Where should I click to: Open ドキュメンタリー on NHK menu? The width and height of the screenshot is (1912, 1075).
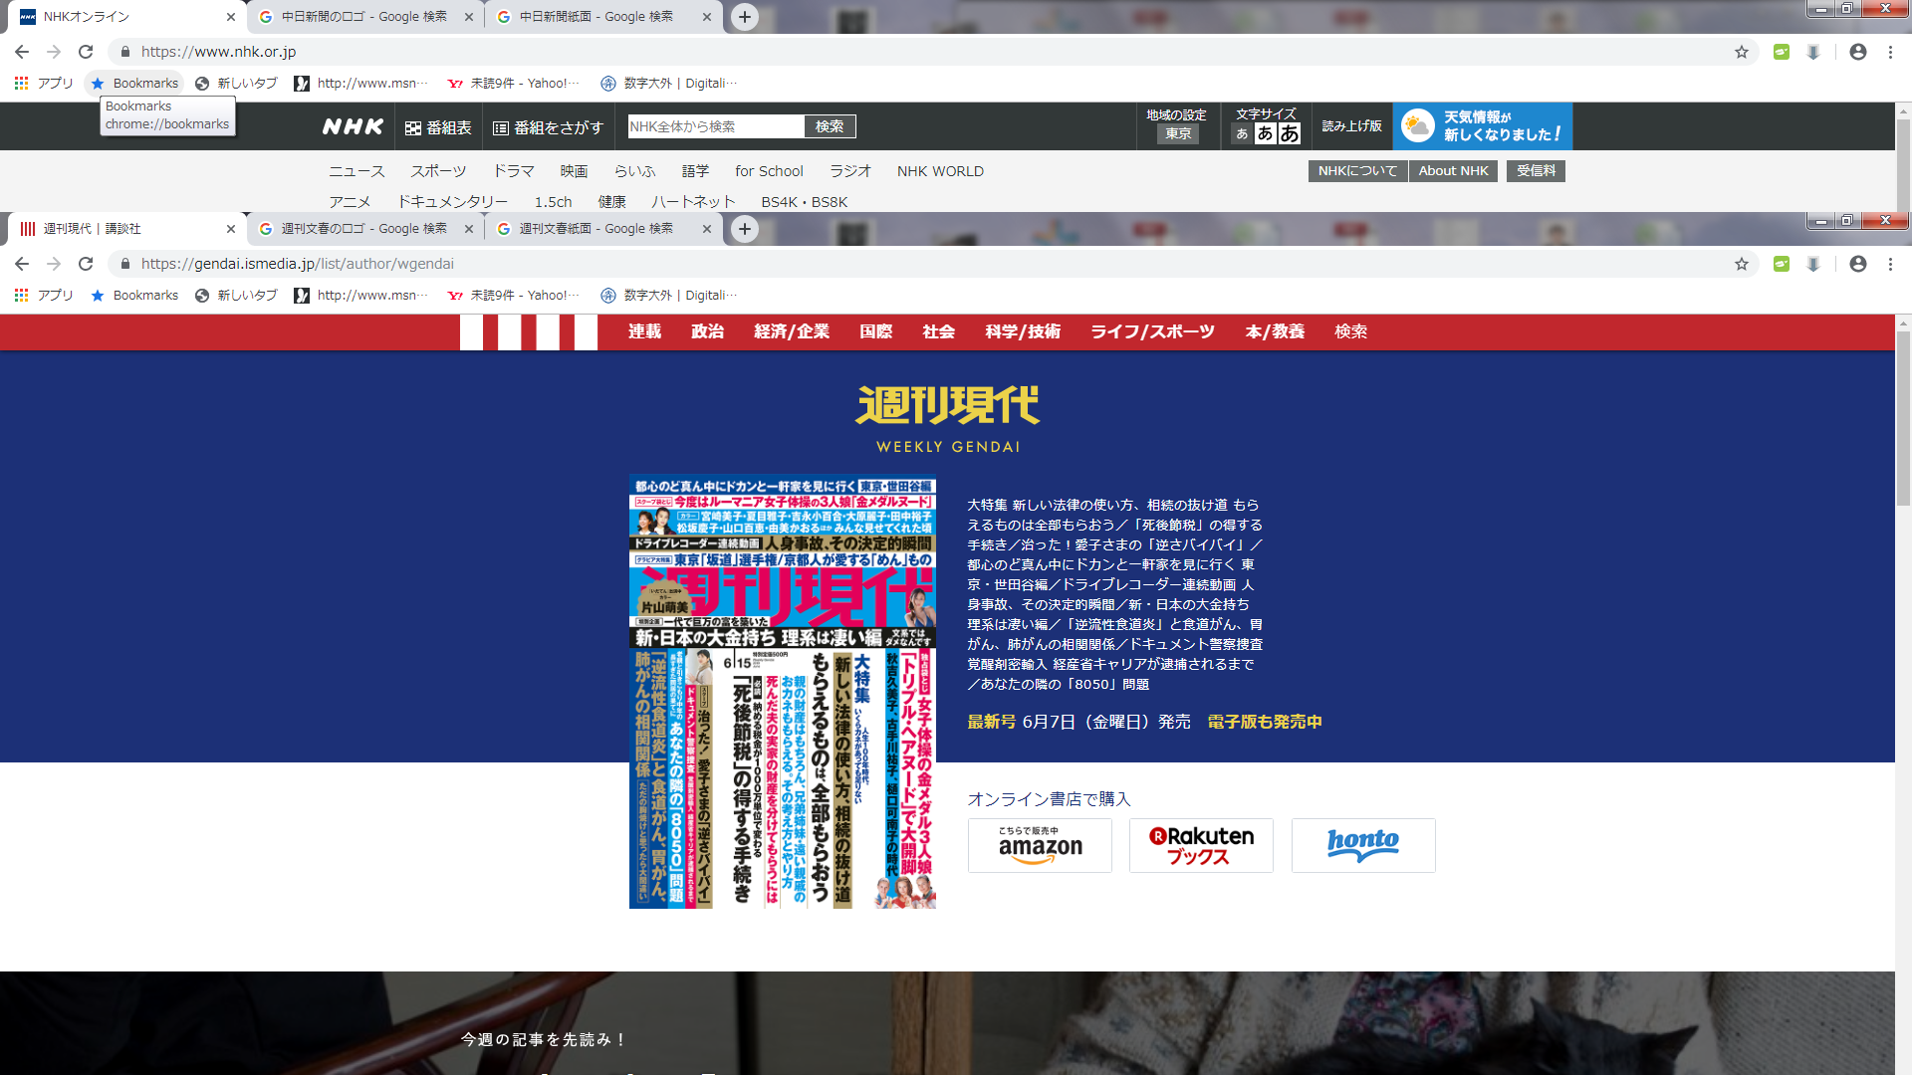(452, 202)
